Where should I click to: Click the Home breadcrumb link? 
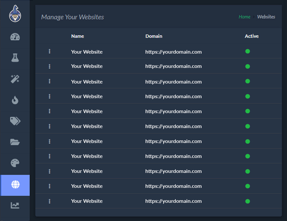[x=244, y=17]
